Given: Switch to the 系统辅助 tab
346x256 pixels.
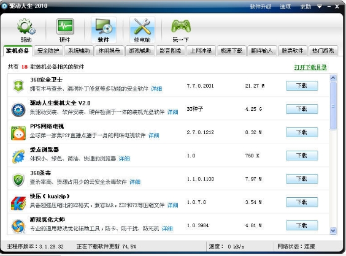Looking at the screenshot, I should [79, 51].
